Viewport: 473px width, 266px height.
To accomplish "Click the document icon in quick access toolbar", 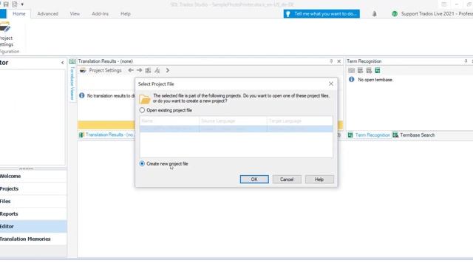I will pyautogui.click(x=15, y=4).
